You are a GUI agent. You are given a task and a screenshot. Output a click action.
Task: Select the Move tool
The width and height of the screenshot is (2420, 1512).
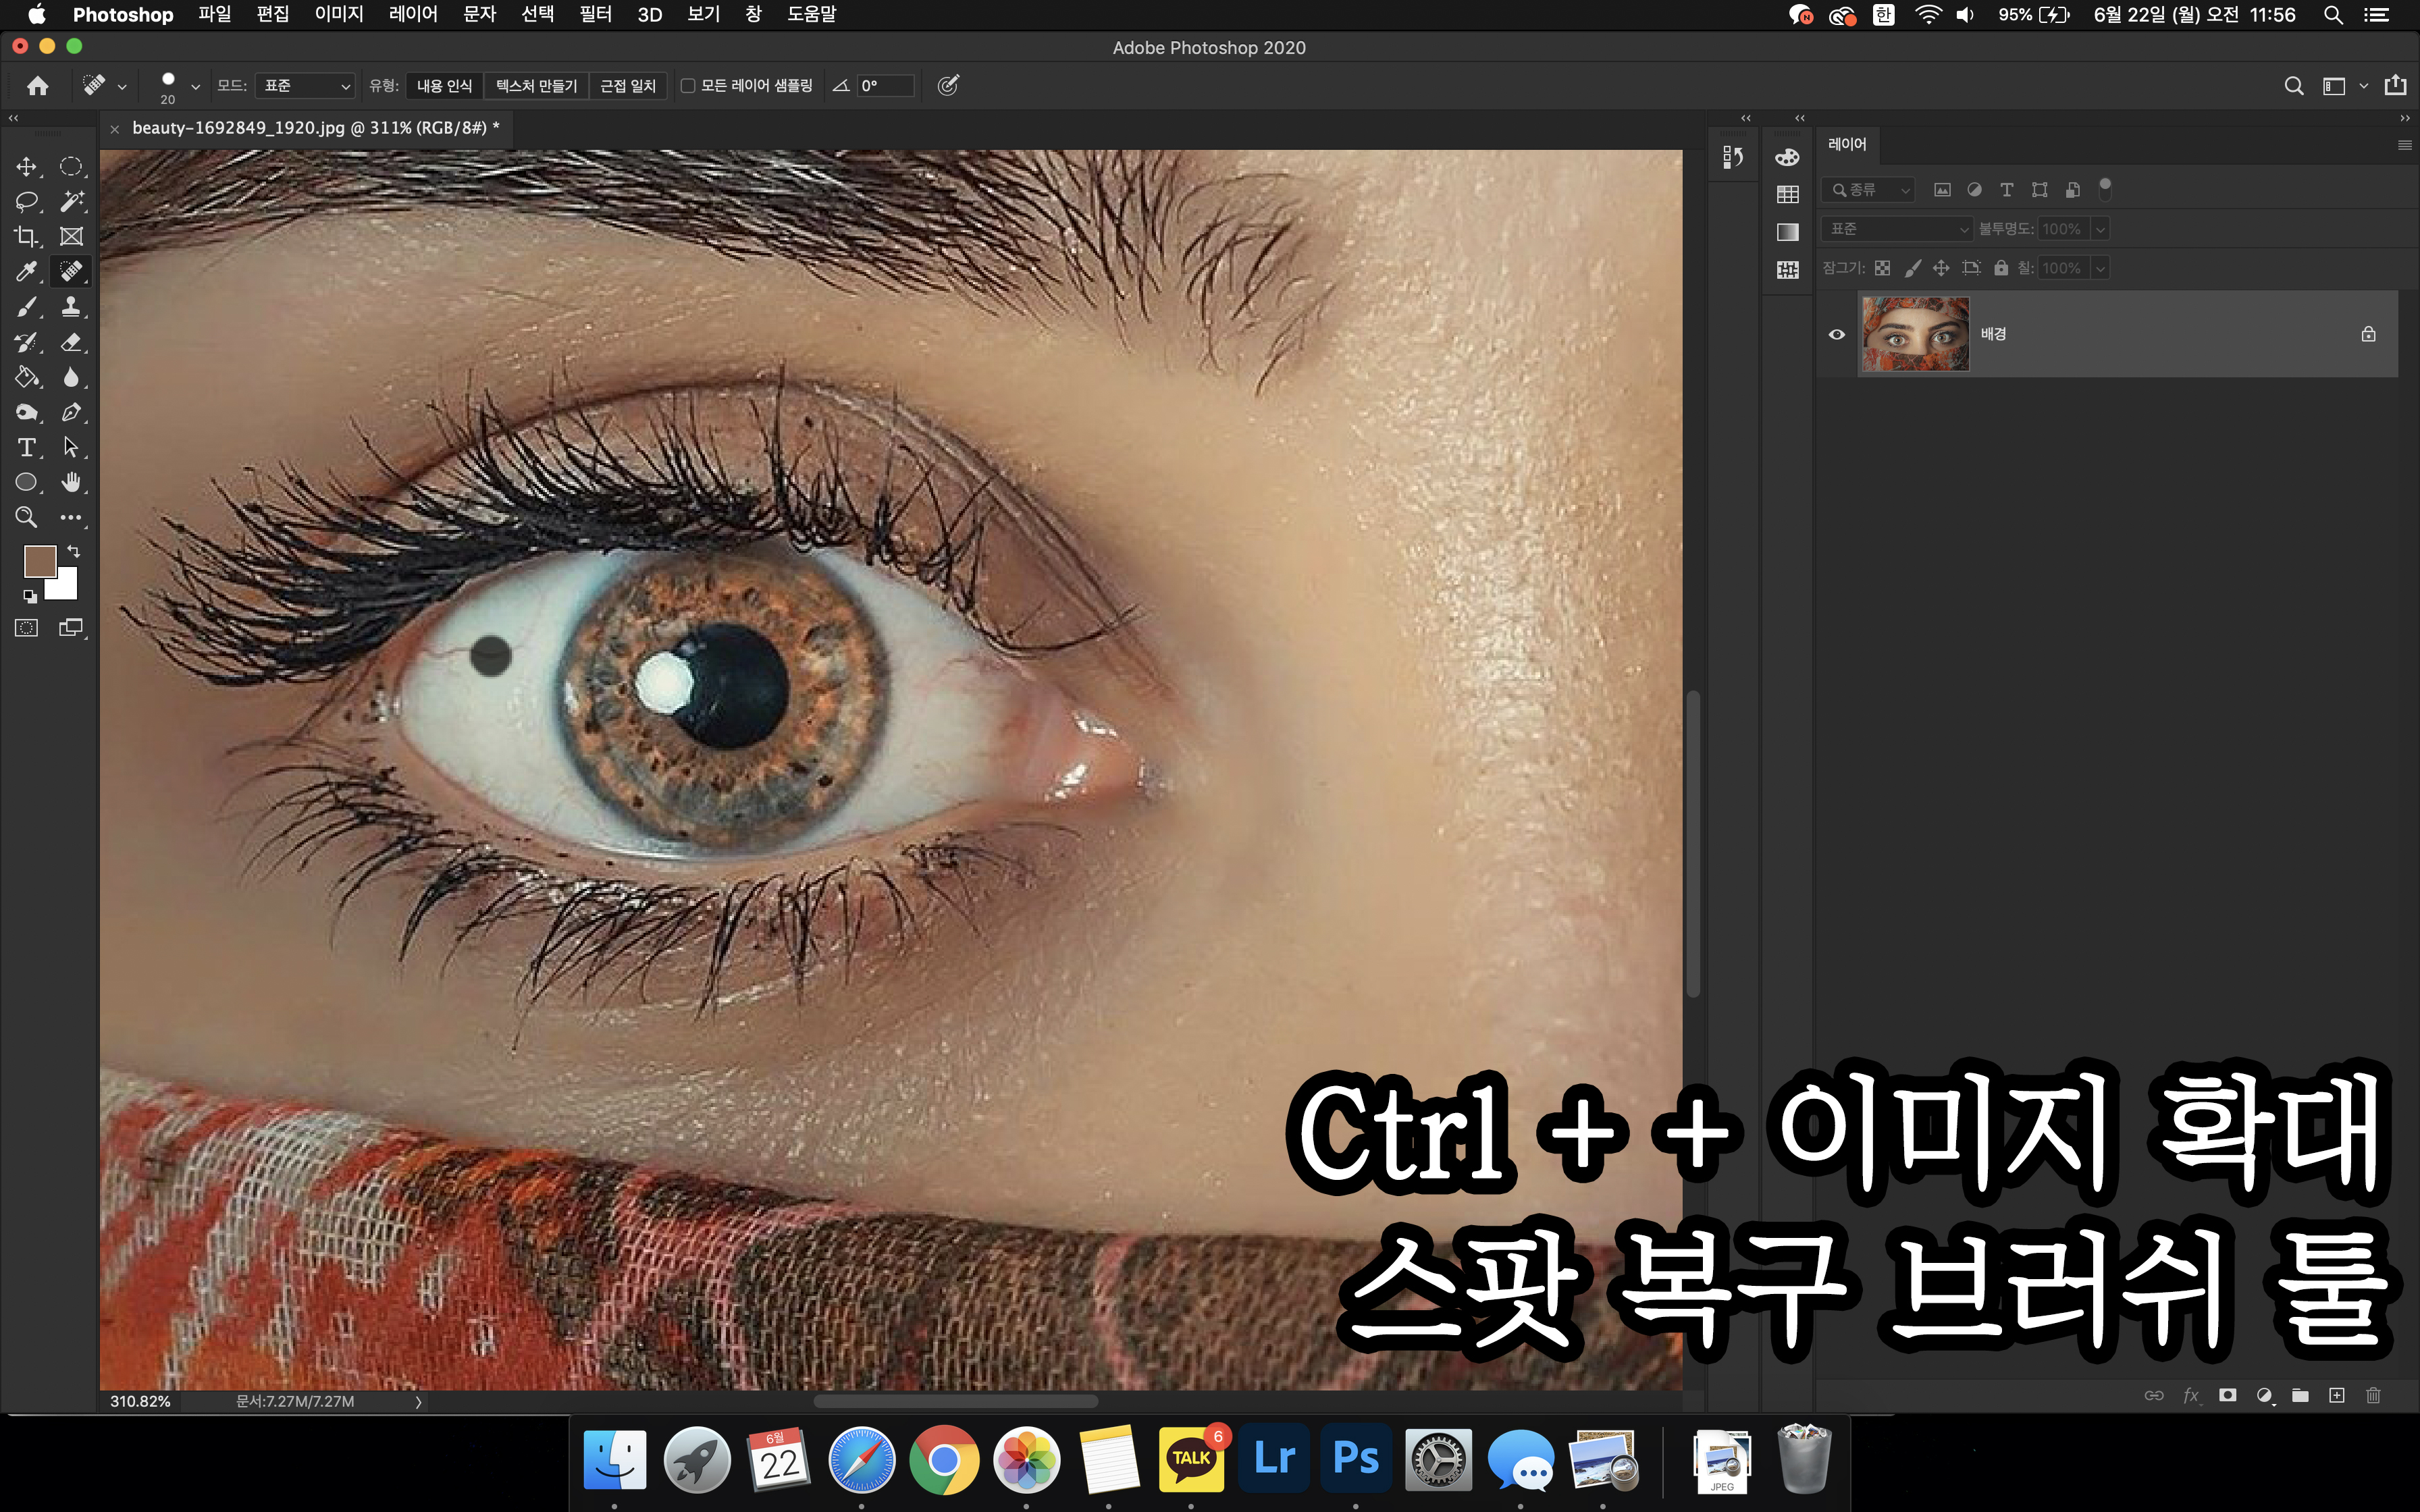26,166
